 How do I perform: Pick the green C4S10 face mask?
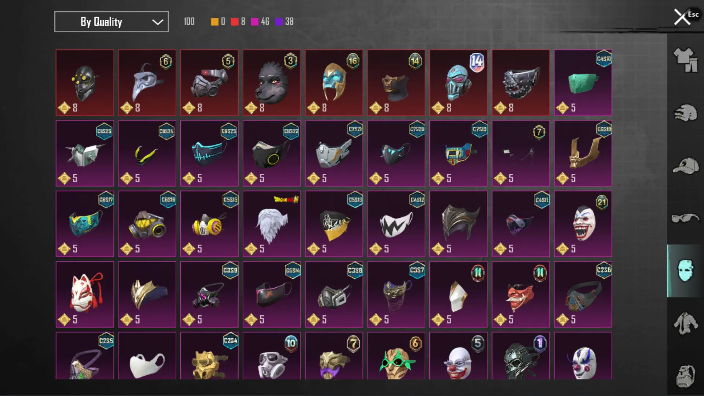point(583,83)
